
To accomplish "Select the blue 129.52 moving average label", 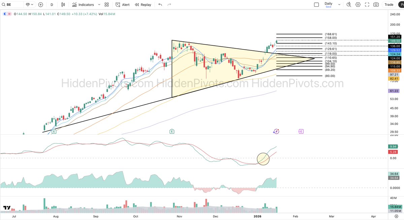I will (395, 50).
